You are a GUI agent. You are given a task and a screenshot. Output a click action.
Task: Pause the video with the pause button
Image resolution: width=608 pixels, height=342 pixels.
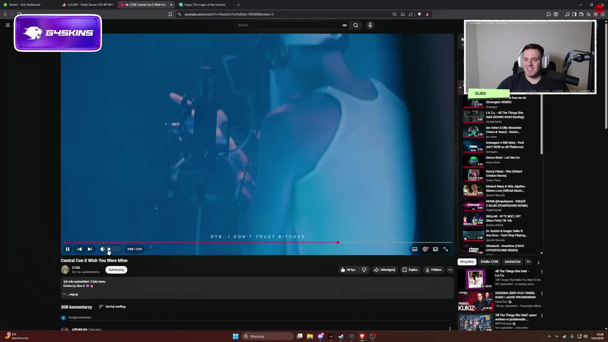point(67,249)
